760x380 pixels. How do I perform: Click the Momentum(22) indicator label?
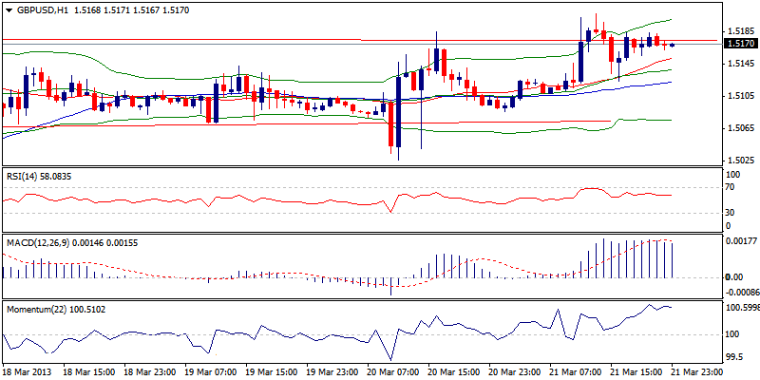(x=34, y=310)
